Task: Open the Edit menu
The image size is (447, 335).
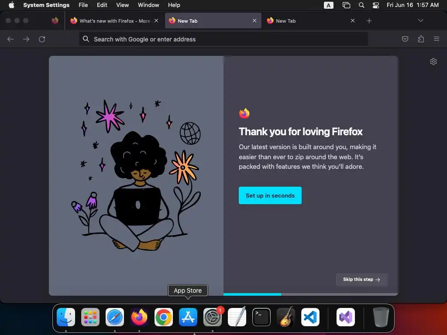Action: click(x=102, y=5)
